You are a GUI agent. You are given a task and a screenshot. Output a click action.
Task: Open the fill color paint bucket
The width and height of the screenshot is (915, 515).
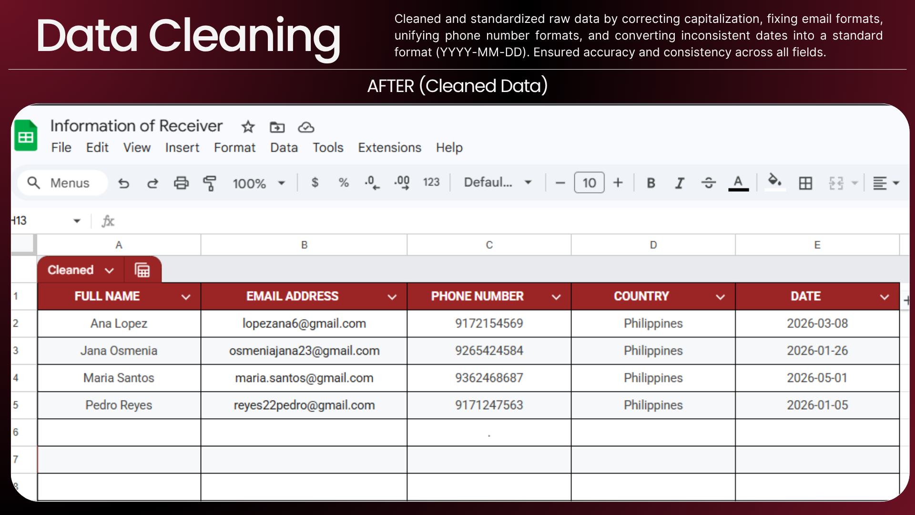(775, 182)
